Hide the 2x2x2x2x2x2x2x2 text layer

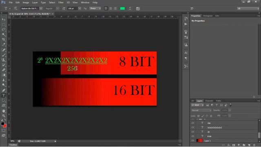[x=193, y=127]
